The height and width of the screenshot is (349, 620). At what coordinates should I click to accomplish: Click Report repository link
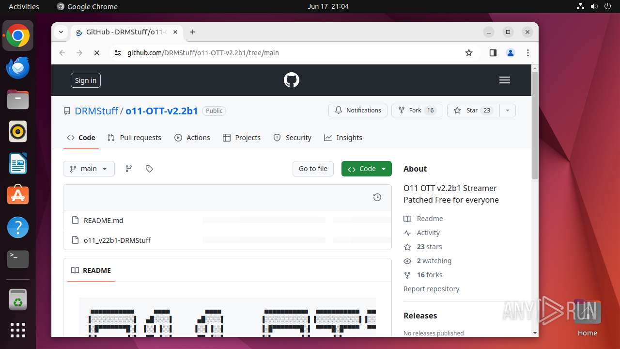(x=432, y=289)
